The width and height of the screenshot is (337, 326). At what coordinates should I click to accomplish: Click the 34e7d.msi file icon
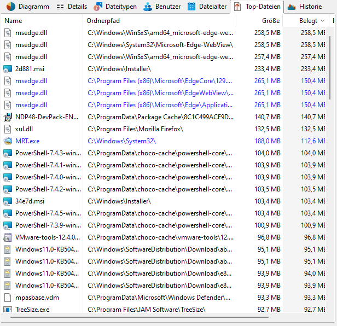coord(8,201)
